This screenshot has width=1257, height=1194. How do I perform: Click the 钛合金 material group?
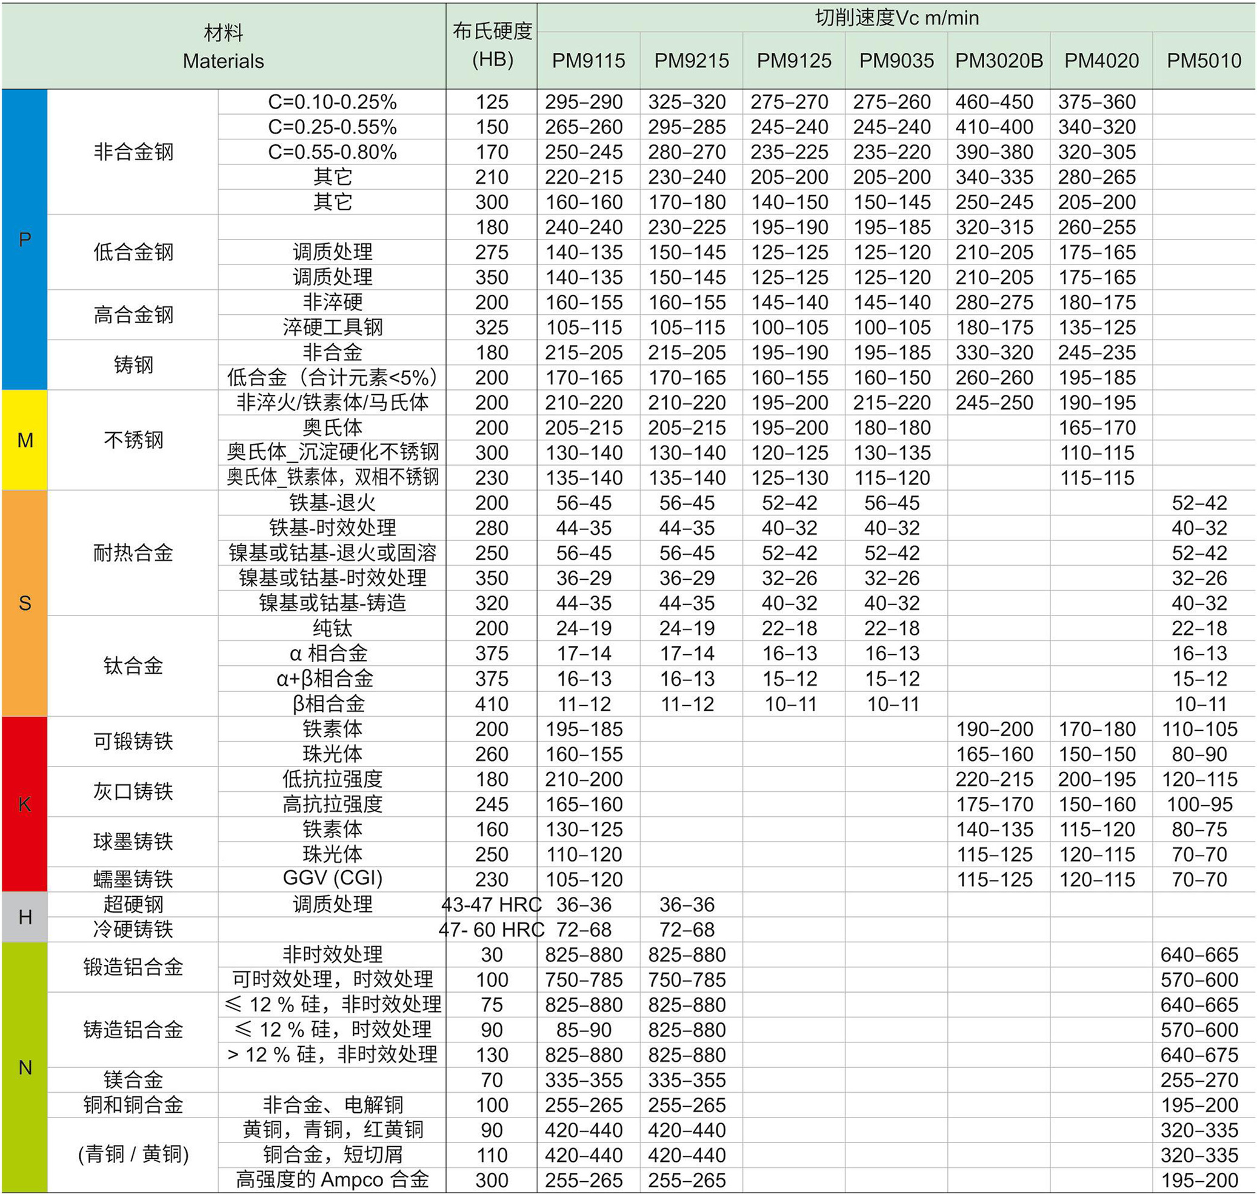(x=133, y=666)
